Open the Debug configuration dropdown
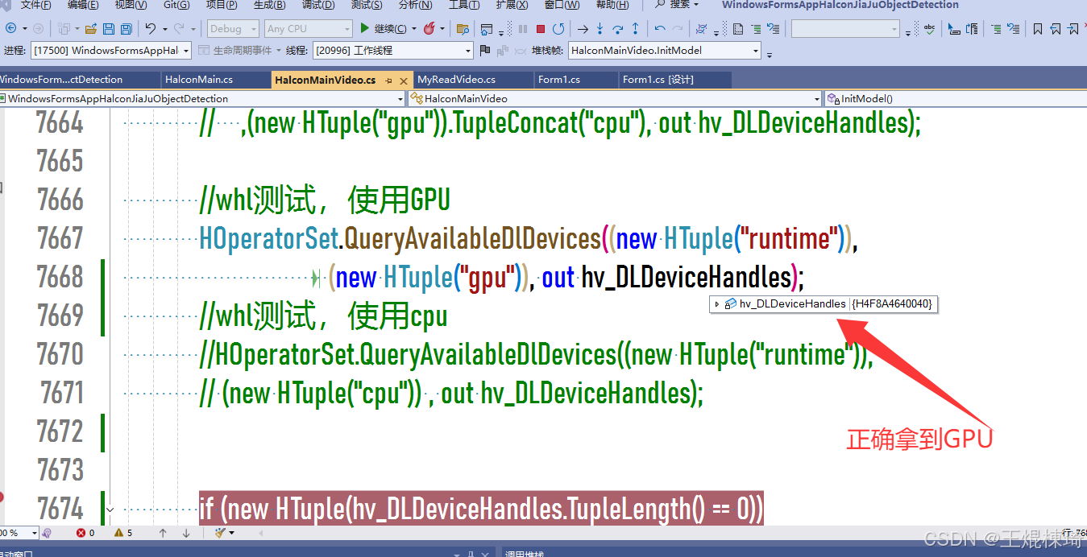Screen dimensions: 1087x557 [233, 29]
